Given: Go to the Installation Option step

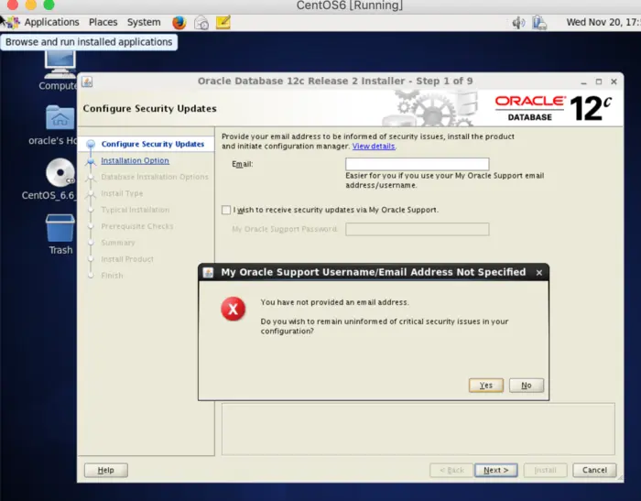Looking at the screenshot, I should tap(135, 160).
